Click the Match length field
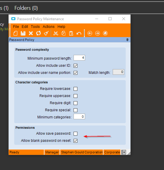The image size is (164, 170). point(118,72)
